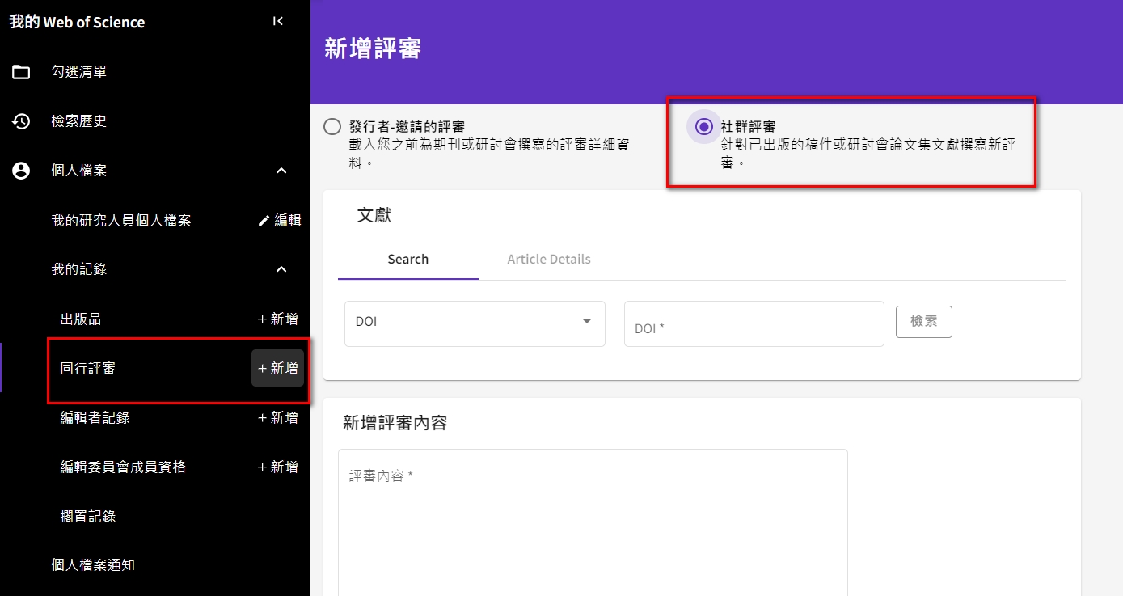Click the profile person icon beside 個人檔案
Image resolution: width=1123 pixels, height=596 pixels.
tap(21, 171)
